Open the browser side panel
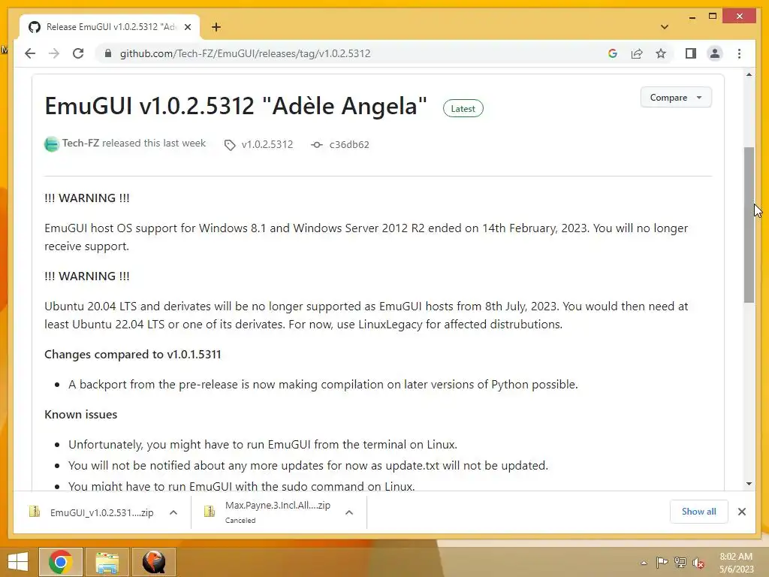 [x=691, y=53]
